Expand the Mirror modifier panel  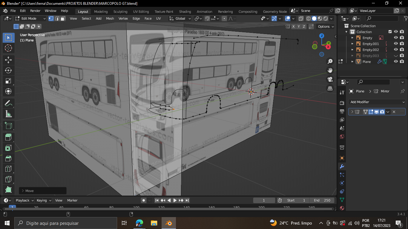coord(352,112)
